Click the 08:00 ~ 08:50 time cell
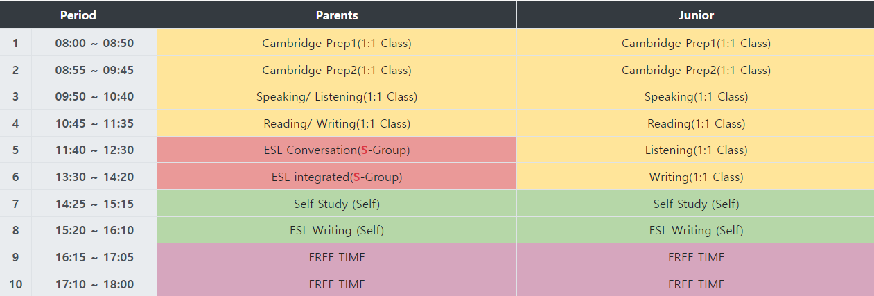The width and height of the screenshot is (874, 296). (94, 43)
